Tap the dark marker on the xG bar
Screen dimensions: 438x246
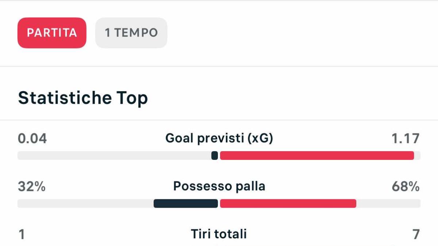[x=215, y=155]
